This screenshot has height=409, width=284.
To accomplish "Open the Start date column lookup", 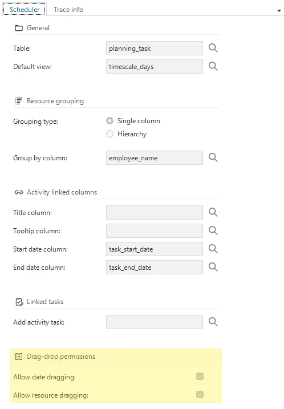I will (x=213, y=249).
